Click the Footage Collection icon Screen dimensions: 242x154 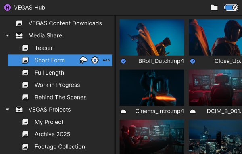pos(25,147)
